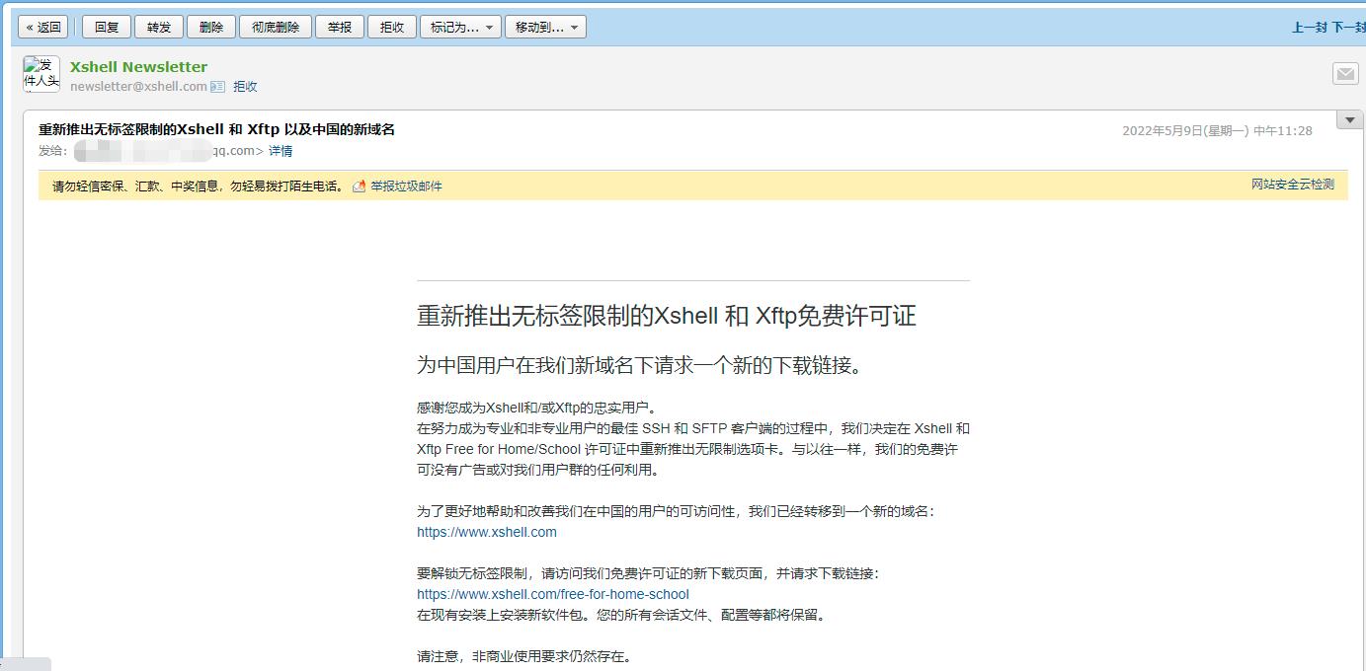Click the envelope icon at top right
The image size is (1366, 671).
pos(1345,73)
